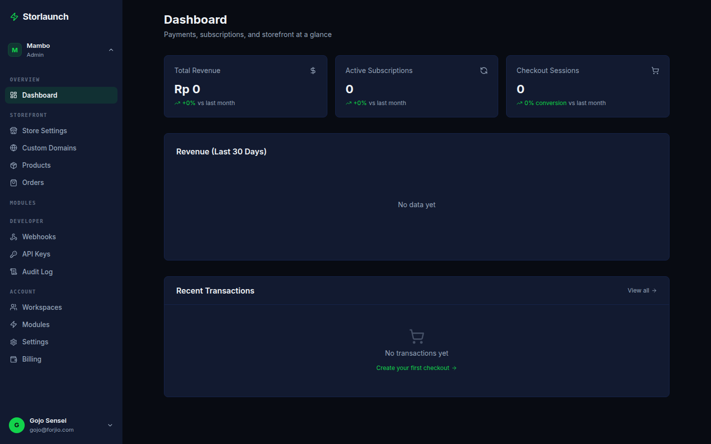The height and width of the screenshot is (444, 711).
Task: Click the refresh icon on Active Subscriptions card
Action: tap(484, 71)
